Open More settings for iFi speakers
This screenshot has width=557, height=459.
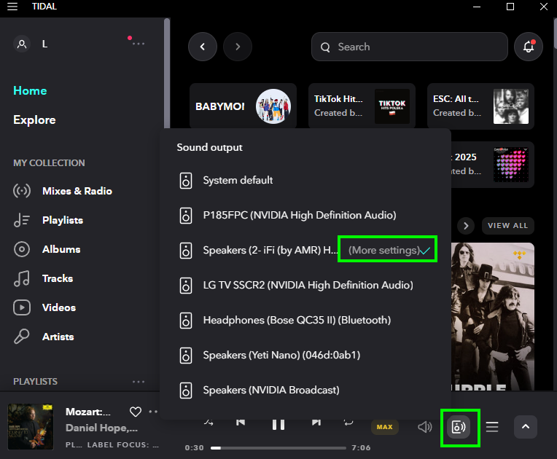[x=384, y=251]
